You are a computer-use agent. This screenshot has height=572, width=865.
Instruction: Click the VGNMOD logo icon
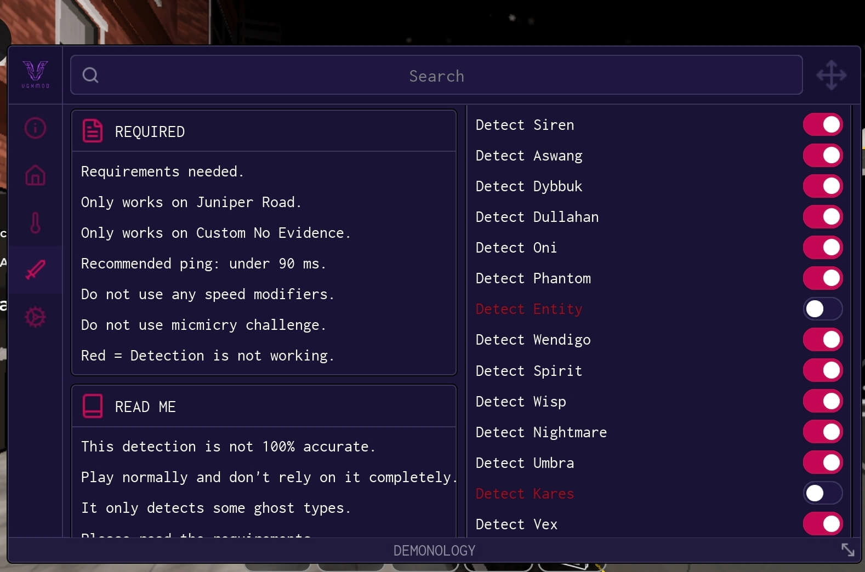[35, 74]
